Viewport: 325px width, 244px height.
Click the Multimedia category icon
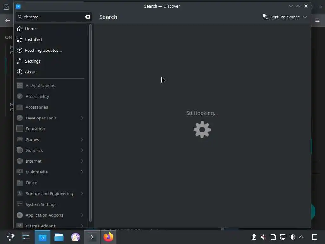[19, 172]
